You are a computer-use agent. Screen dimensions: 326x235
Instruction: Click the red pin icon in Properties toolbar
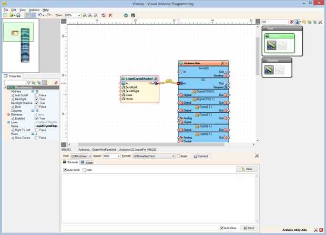56,83
